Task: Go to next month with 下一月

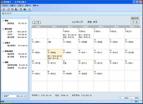Action: click(135, 22)
